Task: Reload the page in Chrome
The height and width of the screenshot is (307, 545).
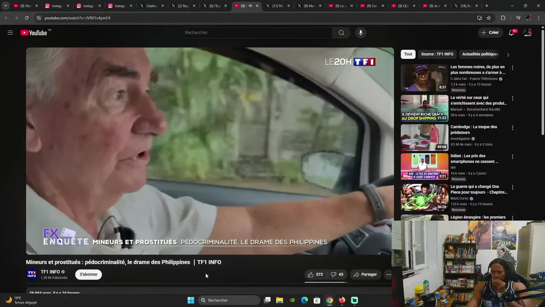Action: tap(26, 18)
